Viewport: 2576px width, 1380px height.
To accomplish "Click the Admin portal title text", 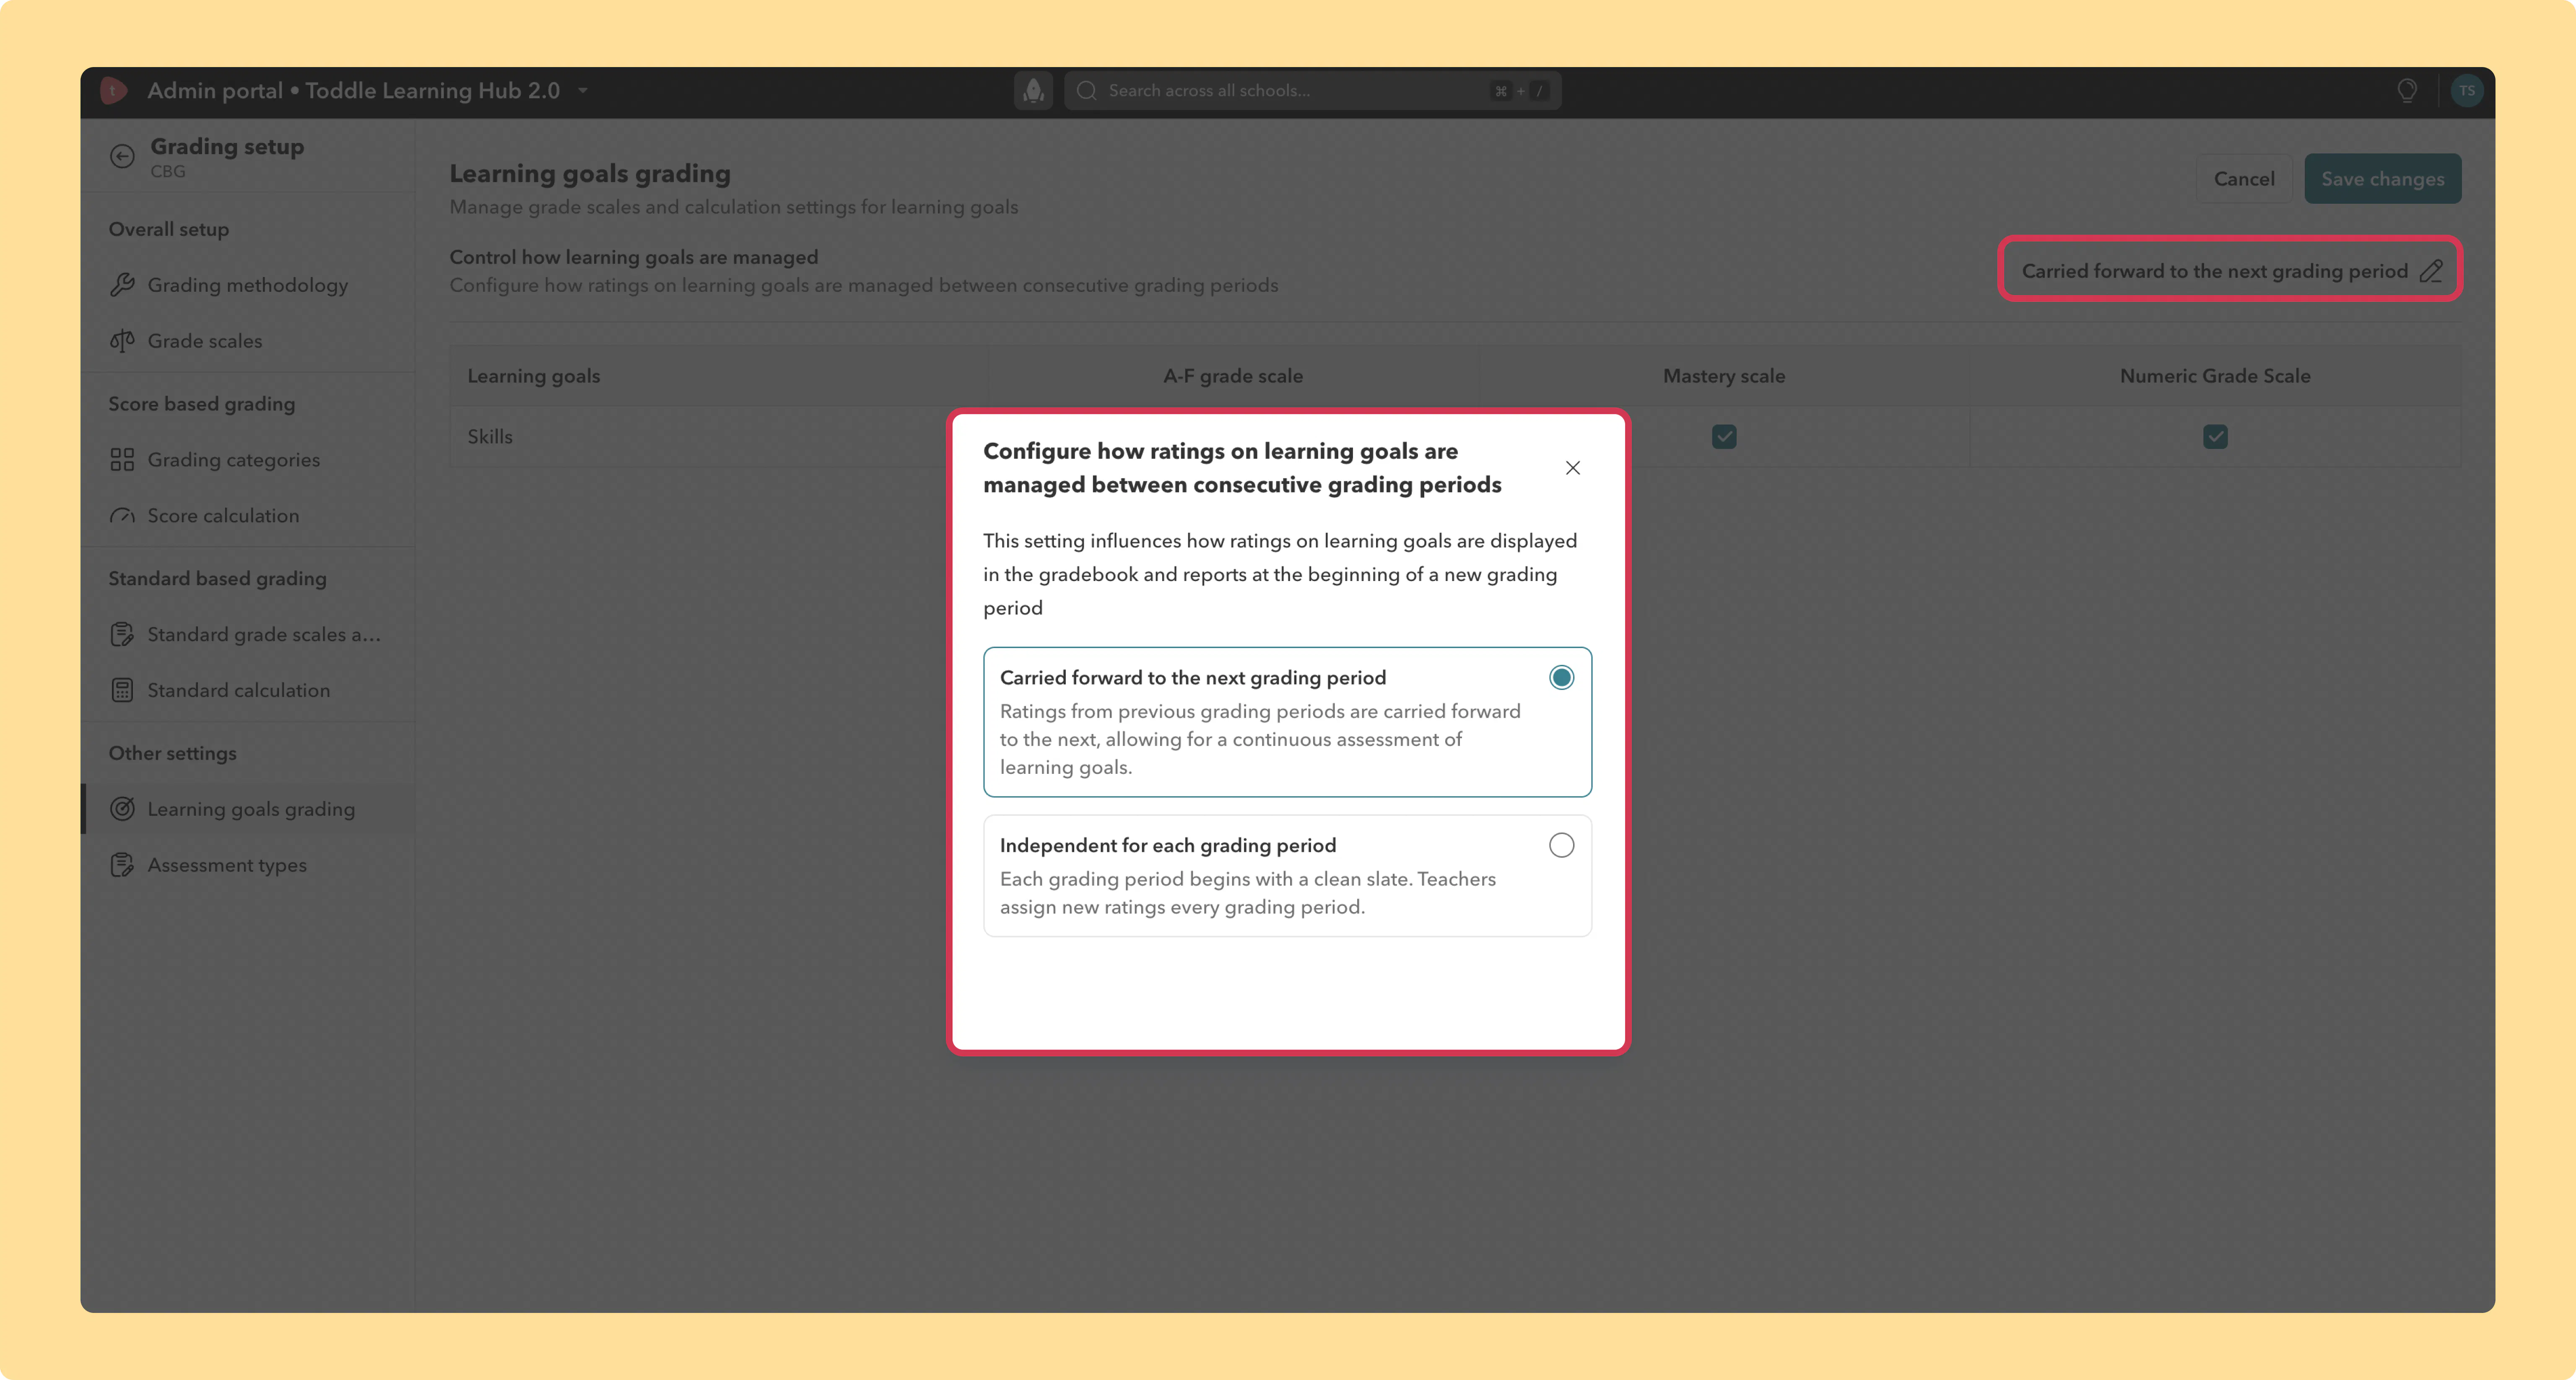I will click(x=354, y=91).
